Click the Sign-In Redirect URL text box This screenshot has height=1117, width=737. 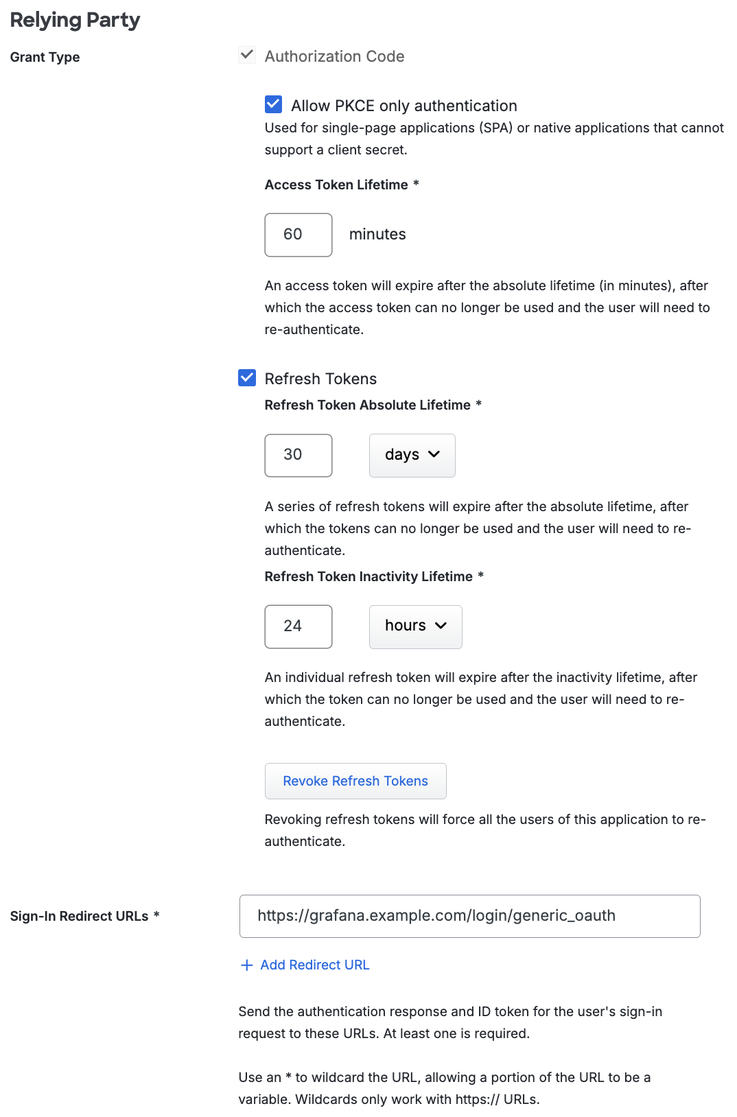(469, 916)
